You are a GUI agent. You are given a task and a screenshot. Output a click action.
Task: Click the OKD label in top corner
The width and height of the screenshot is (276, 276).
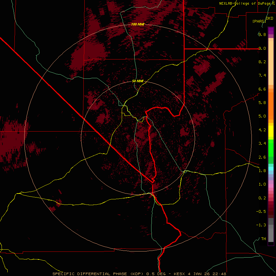coord(270,18)
